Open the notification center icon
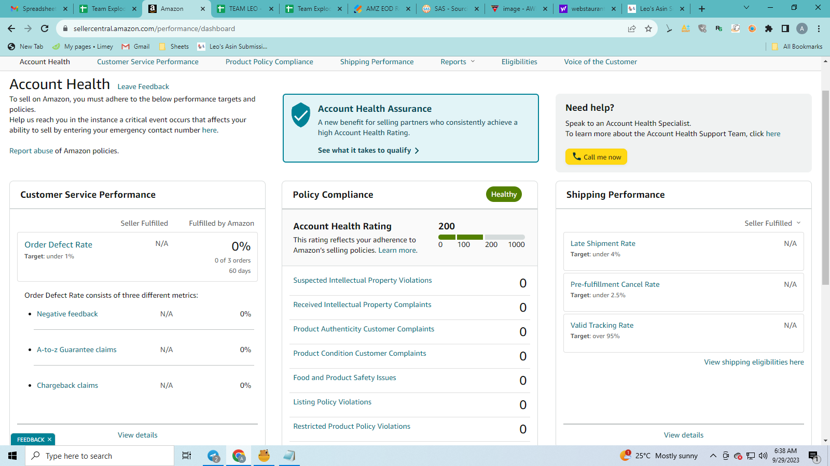Viewport: 830px width, 466px height. pyautogui.click(x=813, y=456)
